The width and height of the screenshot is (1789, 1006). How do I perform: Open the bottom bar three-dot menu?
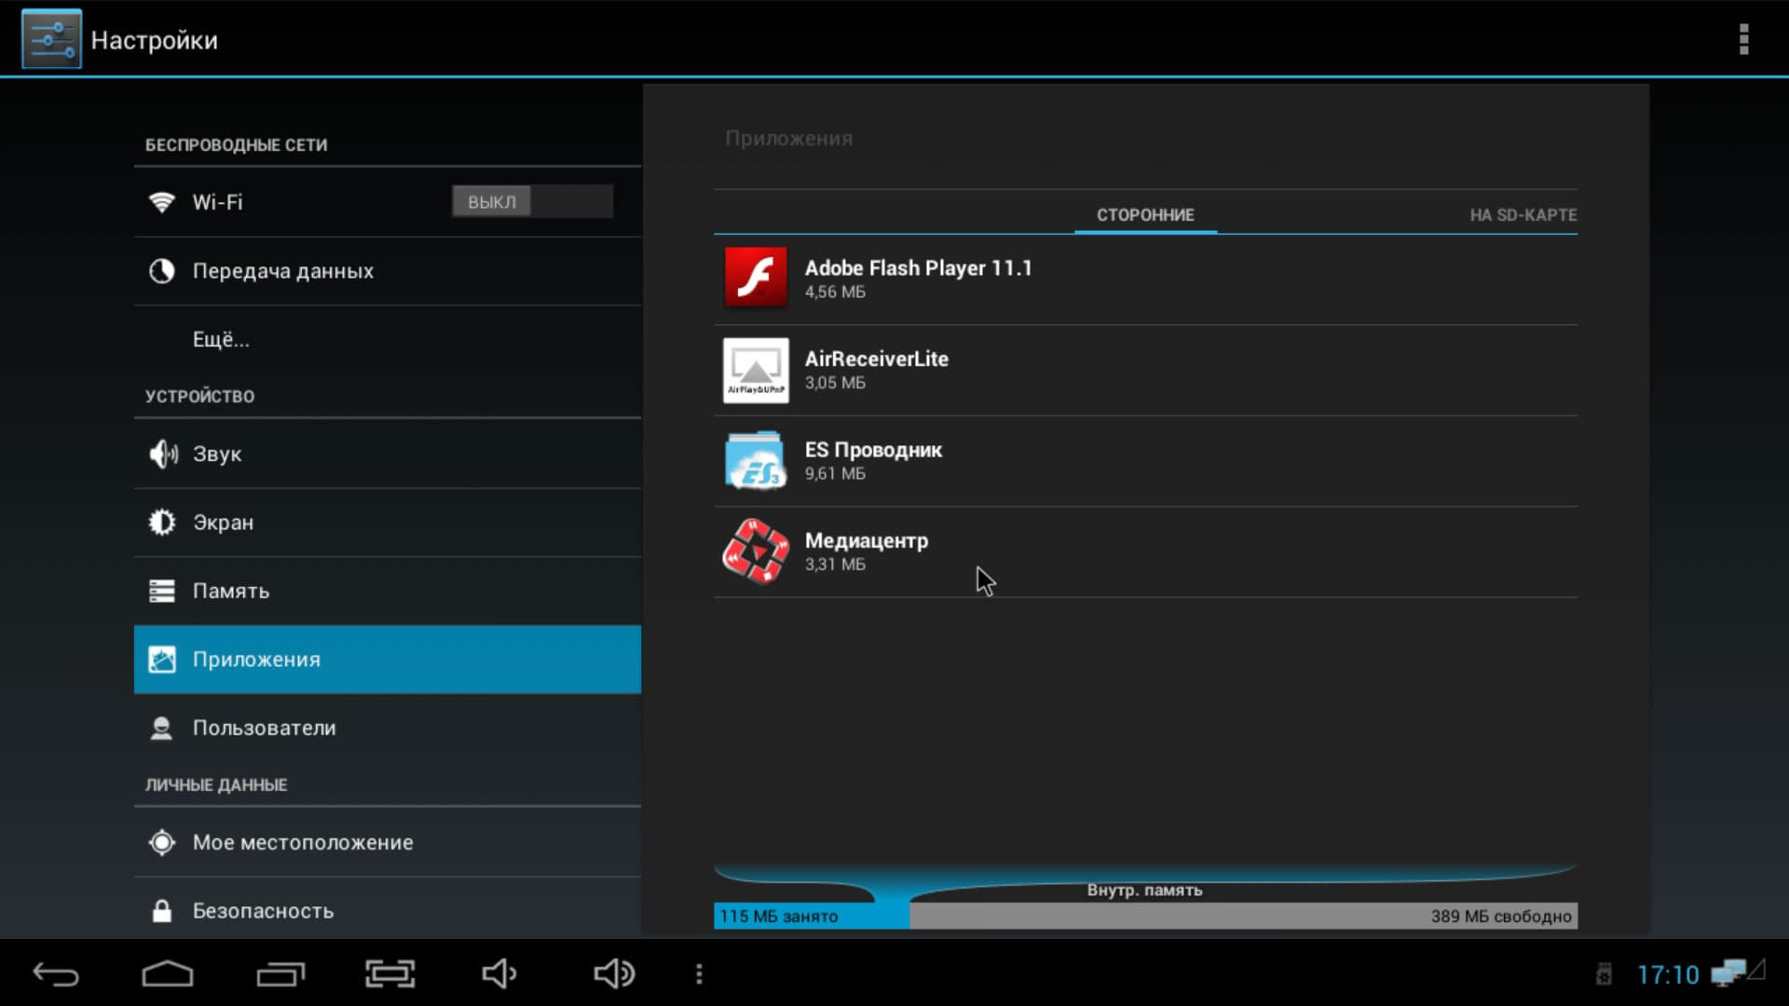click(x=699, y=974)
